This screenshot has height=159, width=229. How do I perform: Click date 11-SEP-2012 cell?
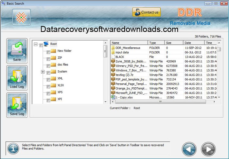click(x=193, y=48)
